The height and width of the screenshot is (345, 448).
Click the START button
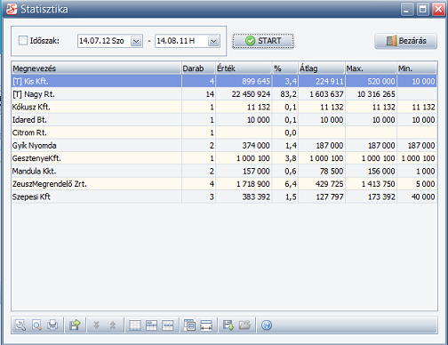[x=263, y=41]
